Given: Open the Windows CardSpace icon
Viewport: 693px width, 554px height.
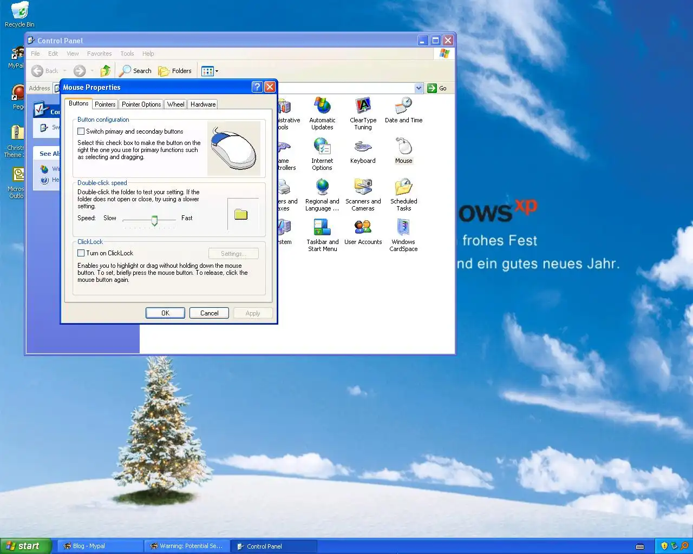Looking at the screenshot, I should [x=403, y=235].
